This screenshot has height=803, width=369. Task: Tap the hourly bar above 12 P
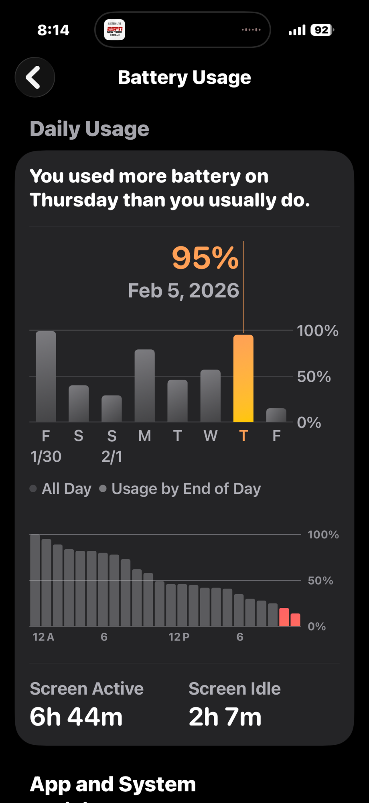click(x=171, y=605)
